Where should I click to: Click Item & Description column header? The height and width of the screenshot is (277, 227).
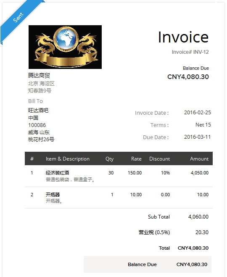point(68,159)
